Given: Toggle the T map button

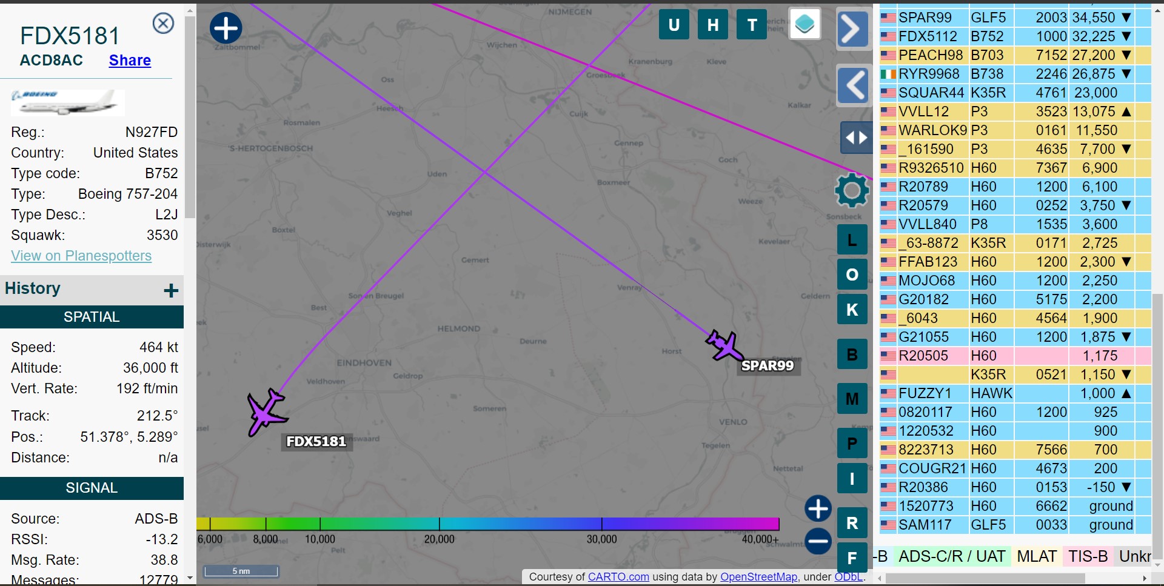Looking at the screenshot, I should coord(752,24).
